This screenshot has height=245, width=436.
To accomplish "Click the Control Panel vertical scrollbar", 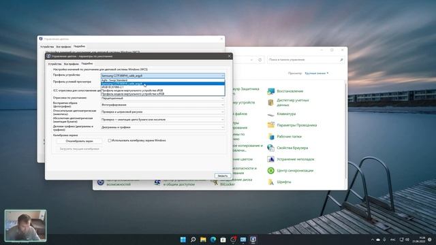I will 345,131.
